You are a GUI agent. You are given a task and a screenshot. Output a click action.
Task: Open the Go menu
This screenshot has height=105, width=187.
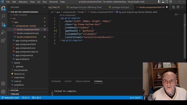tap(39, 2)
